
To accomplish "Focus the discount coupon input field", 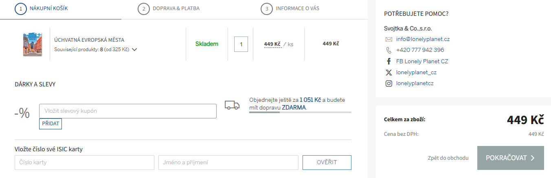I will click(127, 111).
